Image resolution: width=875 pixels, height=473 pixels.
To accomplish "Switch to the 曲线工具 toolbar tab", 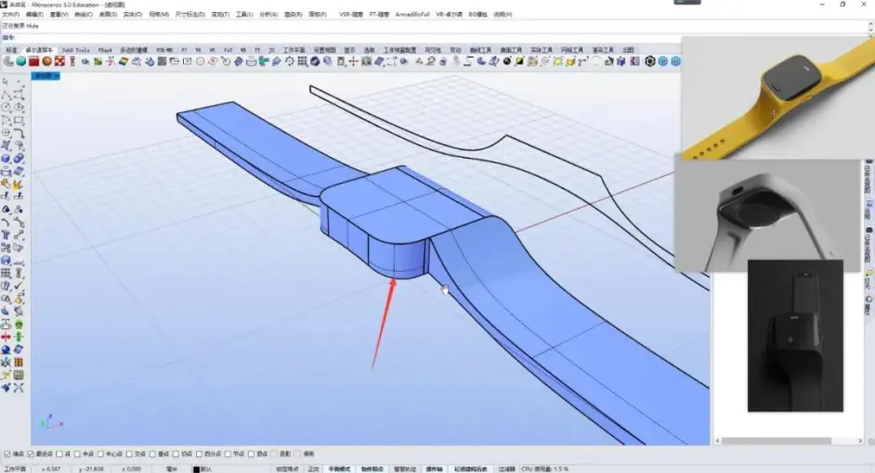I will tap(480, 50).
